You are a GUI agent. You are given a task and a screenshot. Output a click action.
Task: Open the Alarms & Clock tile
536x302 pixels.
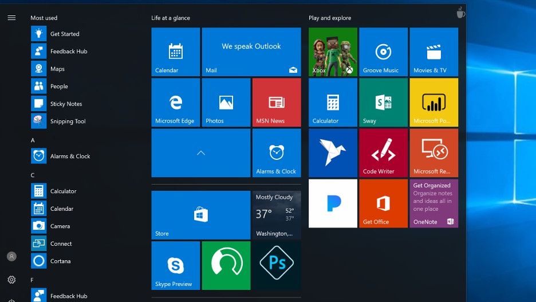(x=277, y=153)
